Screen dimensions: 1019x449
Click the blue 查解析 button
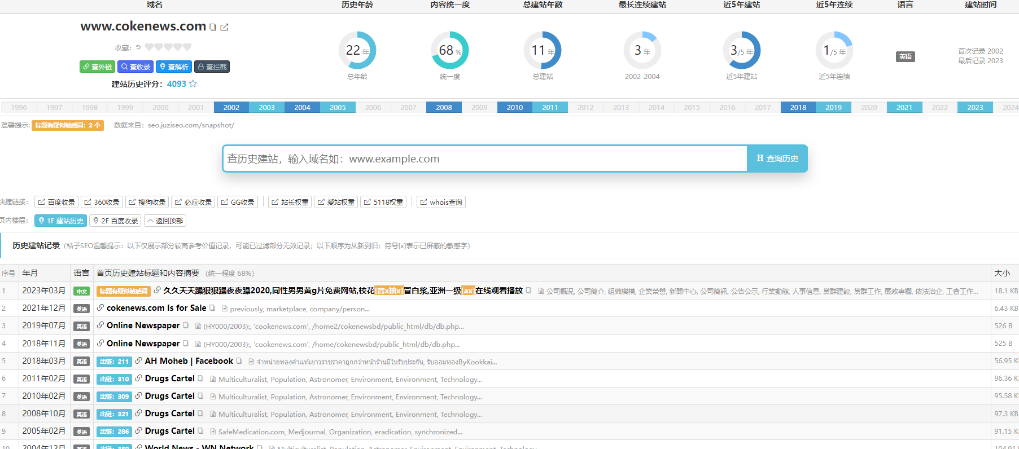point(174,67)
